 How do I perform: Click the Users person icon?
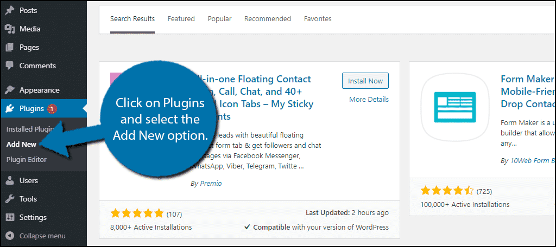click(x=10, y=180)
